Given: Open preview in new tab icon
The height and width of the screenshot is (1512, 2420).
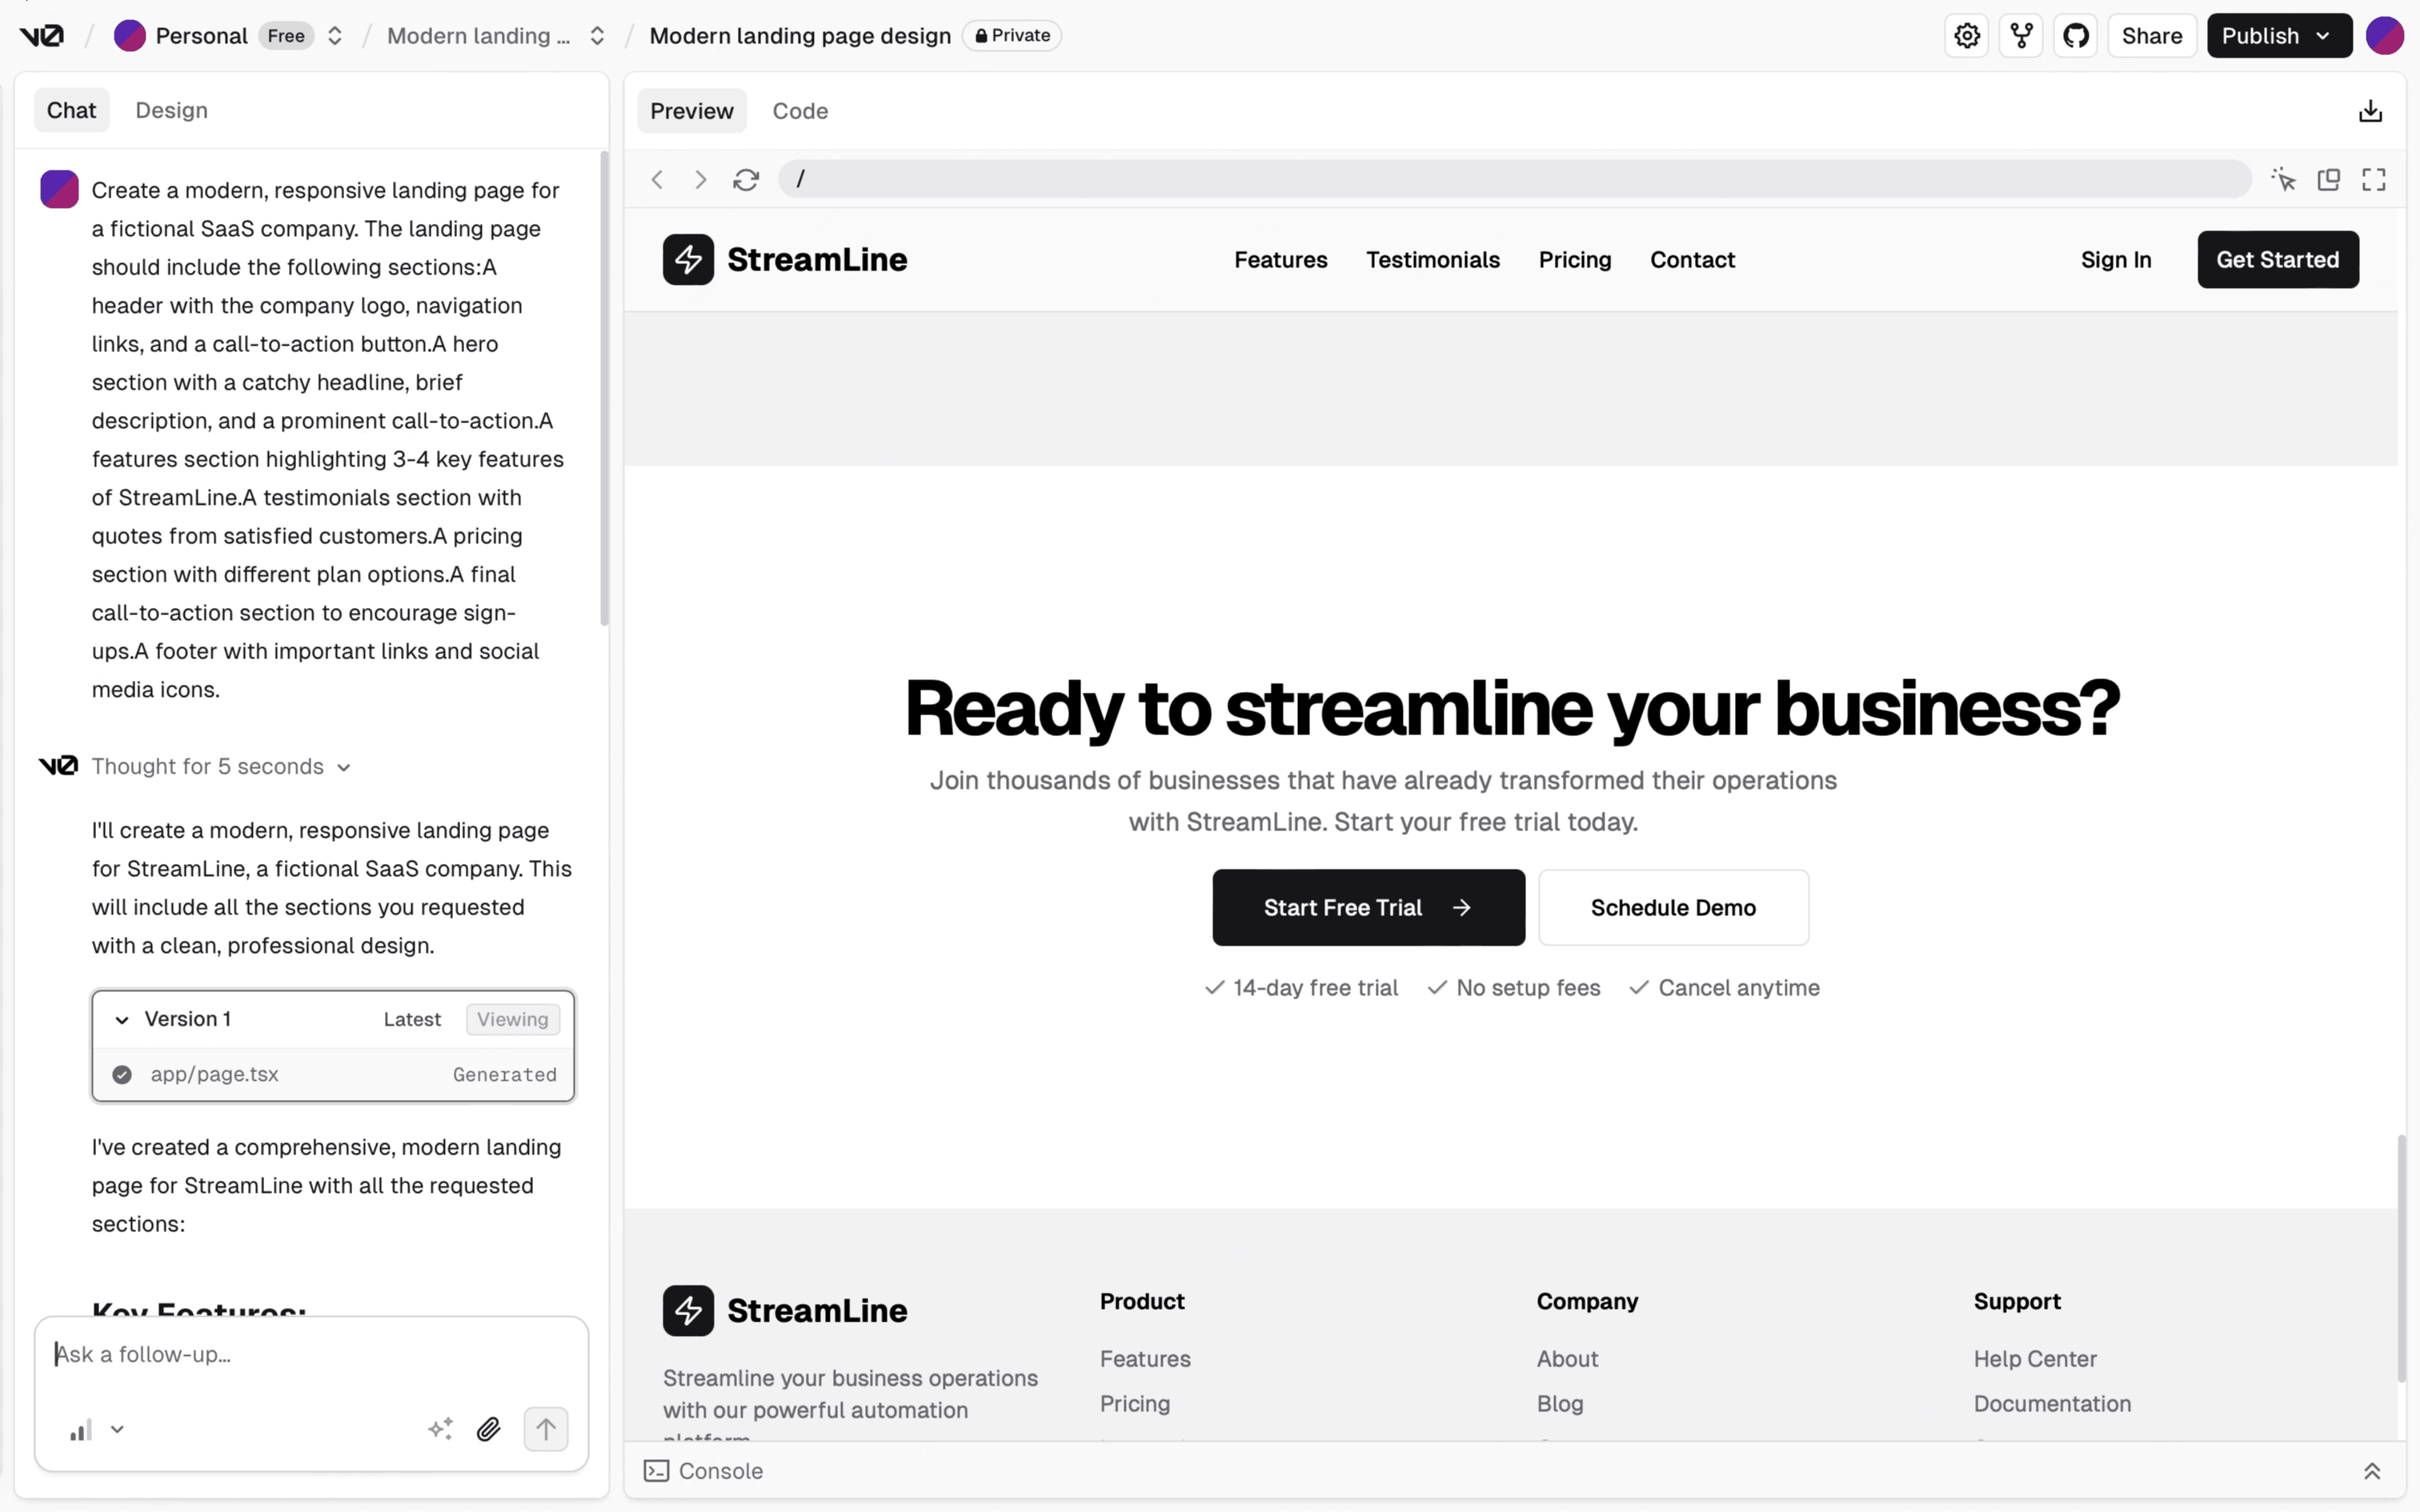Looking at the screenshot, I should pos(2329,180).
